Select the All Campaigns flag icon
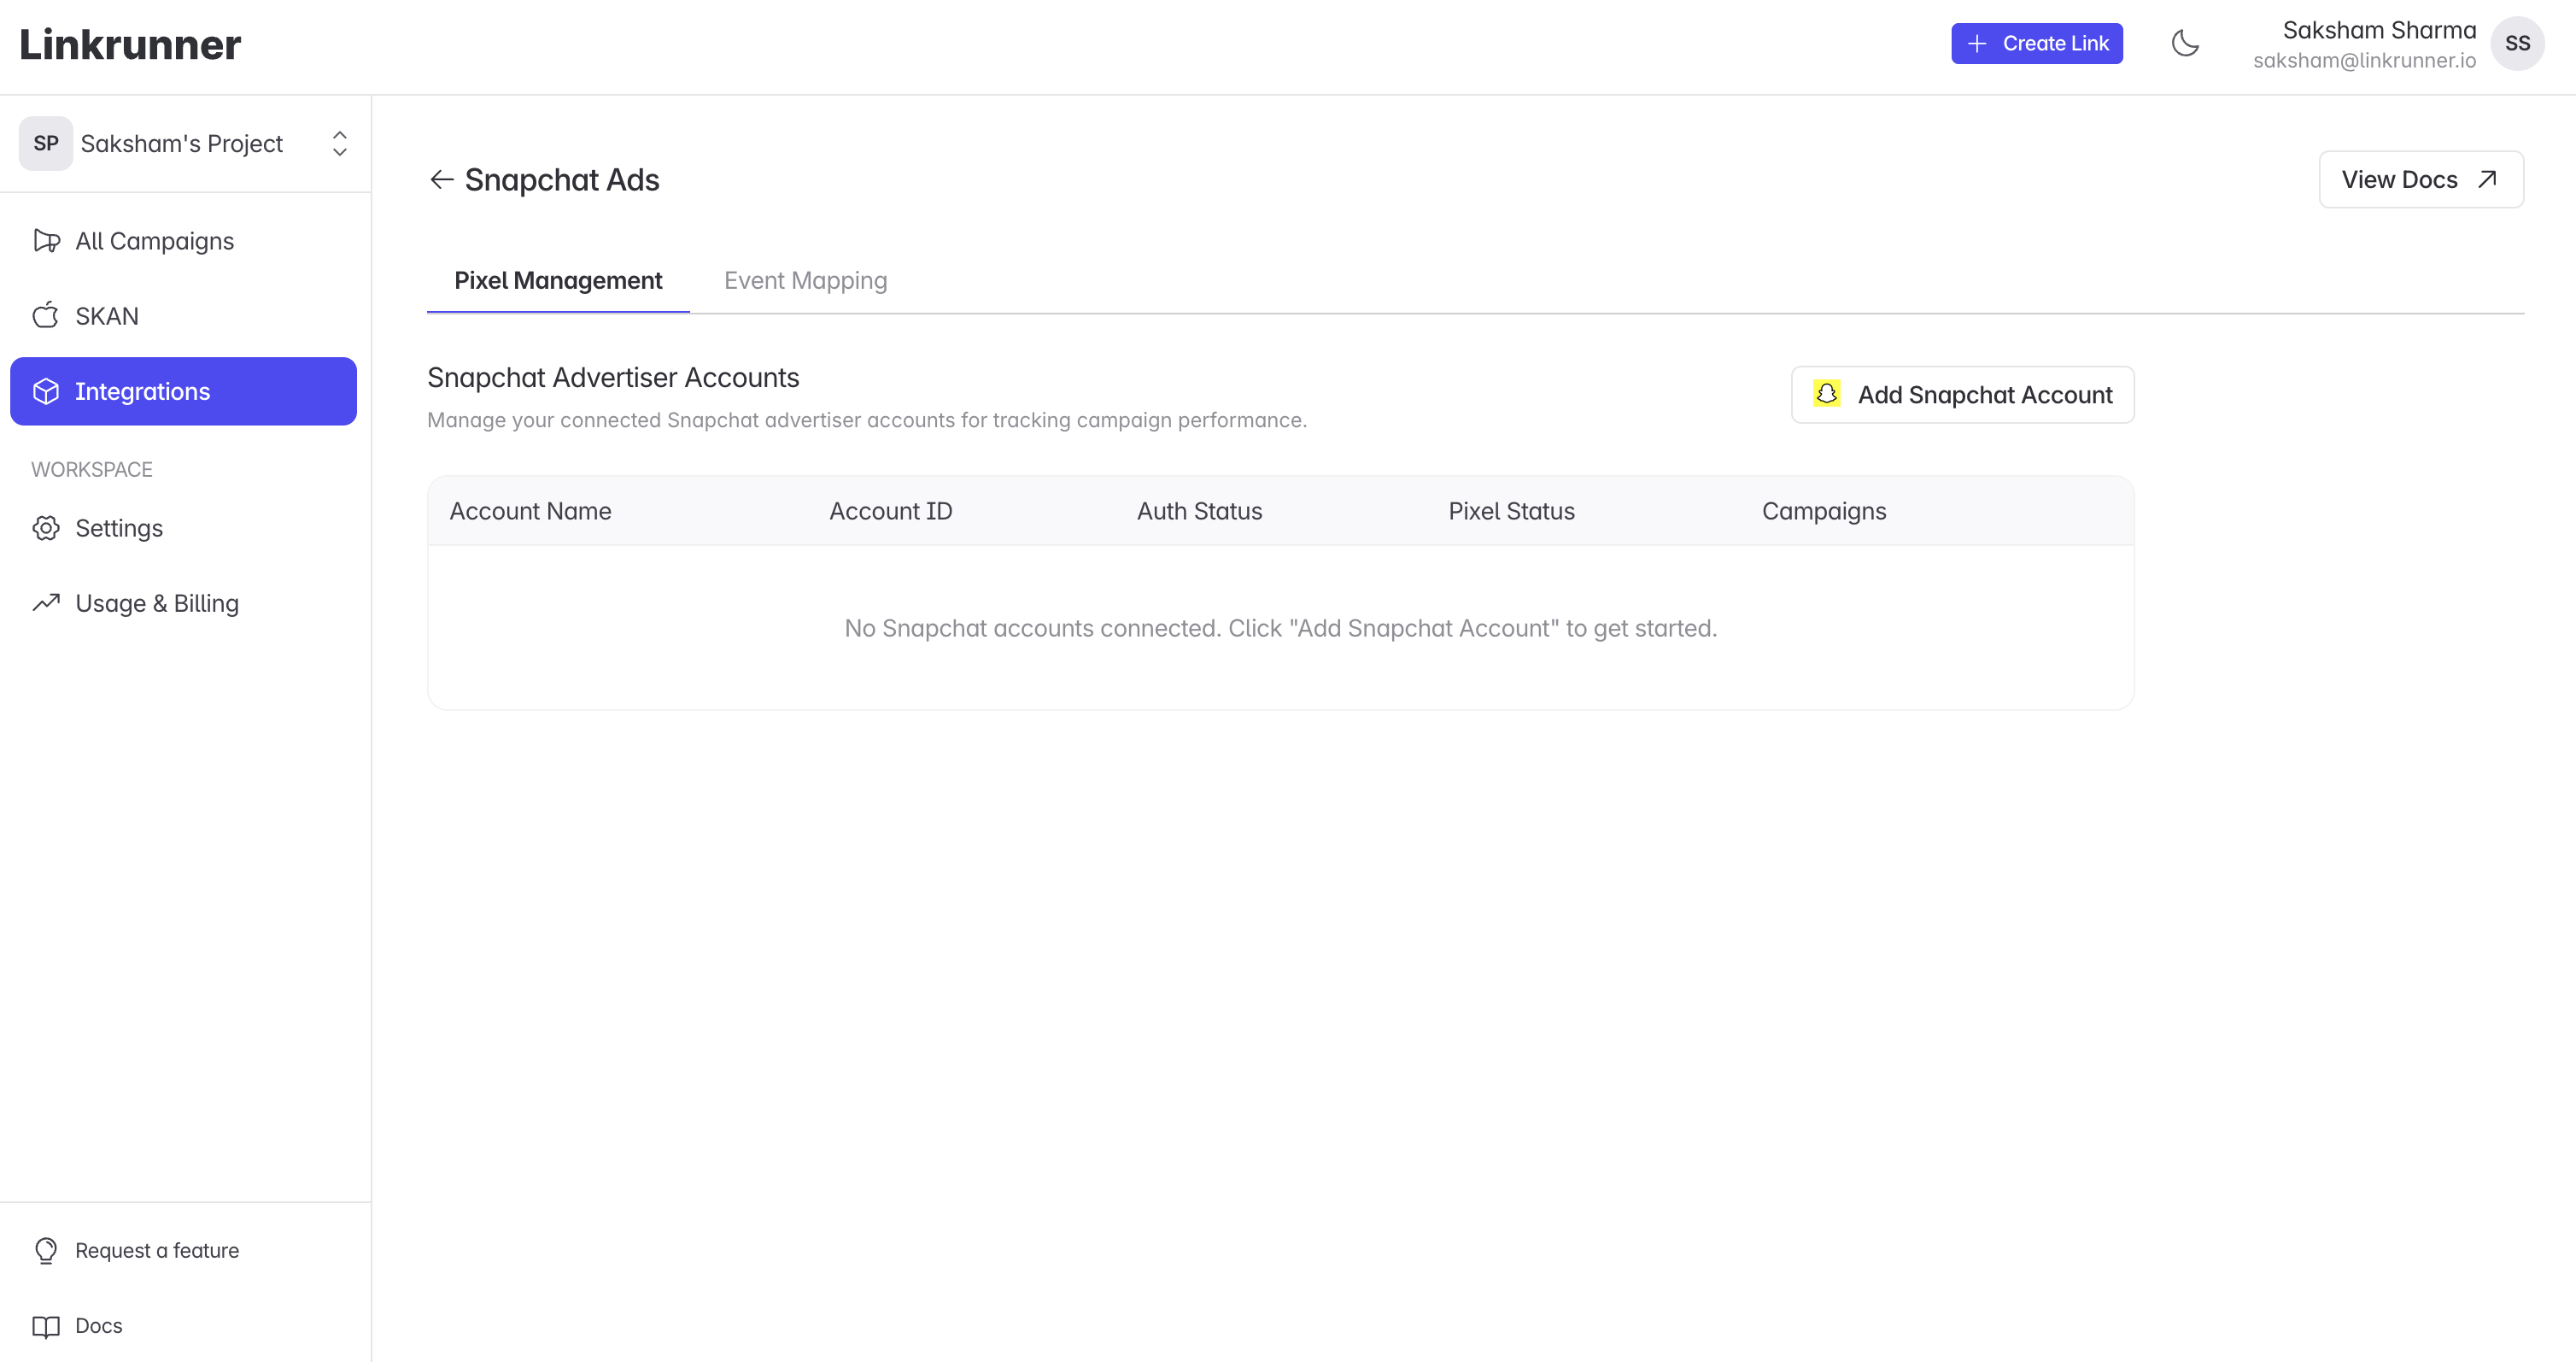The width and height of the screenshot is (2576, 1362). pos(46,240)
